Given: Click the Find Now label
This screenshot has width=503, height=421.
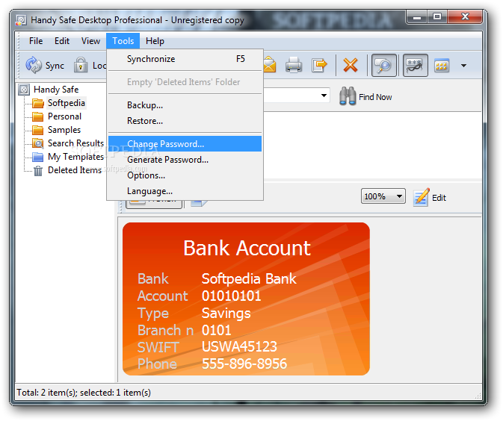Looking at the screenshot, I should pyautogui.click(x=375, y=97).
